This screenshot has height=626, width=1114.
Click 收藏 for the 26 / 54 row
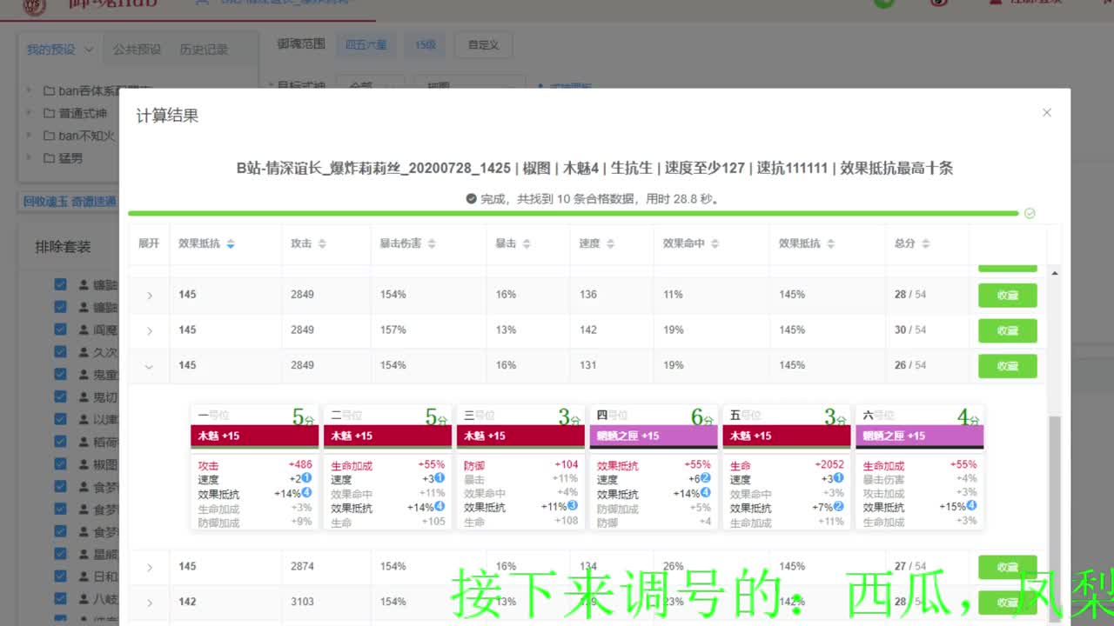1007,366
